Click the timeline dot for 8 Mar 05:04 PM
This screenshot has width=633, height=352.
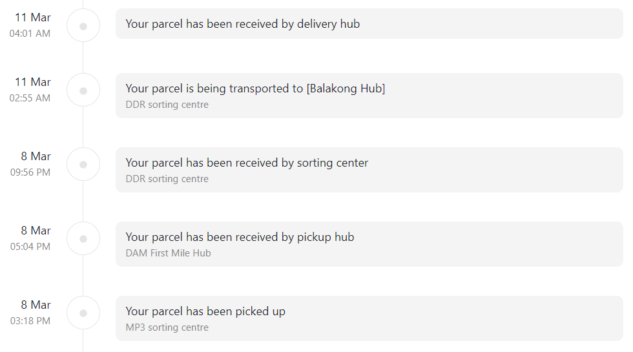point(83,239)
